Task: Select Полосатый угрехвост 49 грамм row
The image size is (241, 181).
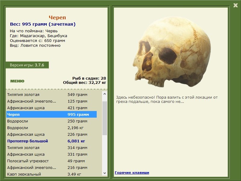Action: (x=52, y=161)
